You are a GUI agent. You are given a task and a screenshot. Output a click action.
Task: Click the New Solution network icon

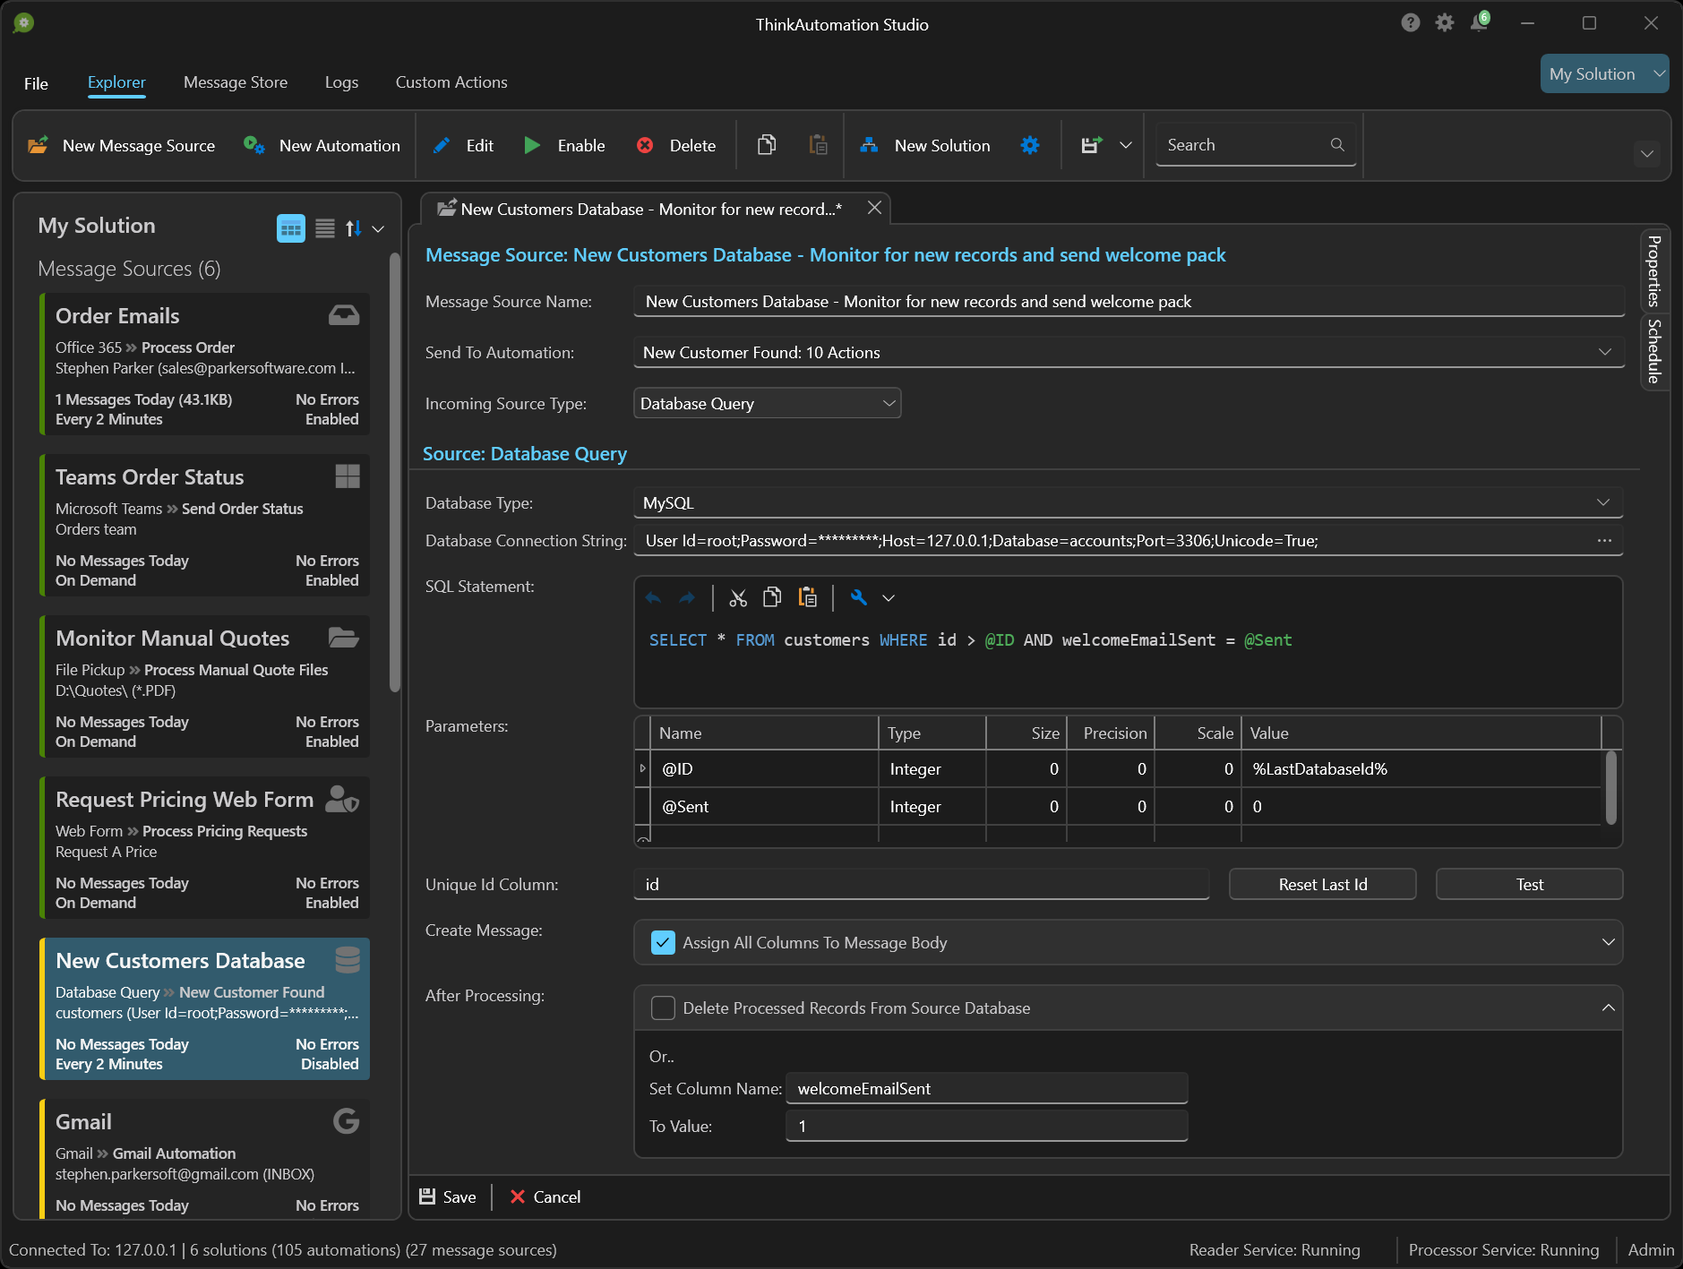(x=869, y=145)
